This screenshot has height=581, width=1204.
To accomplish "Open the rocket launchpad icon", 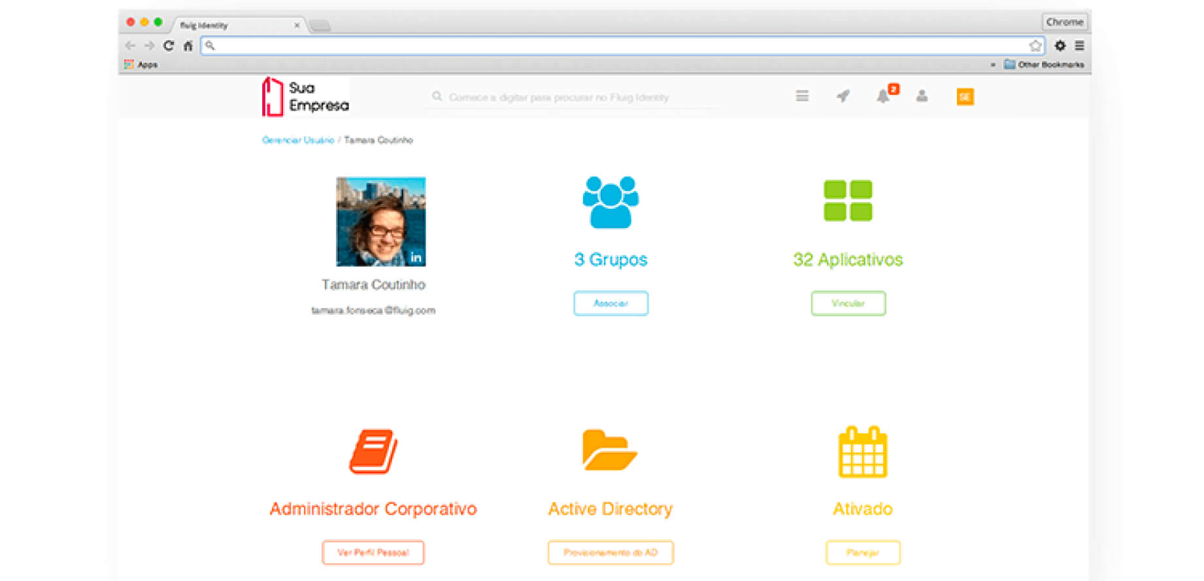I will pyautogui.click(x=843, y=97).
